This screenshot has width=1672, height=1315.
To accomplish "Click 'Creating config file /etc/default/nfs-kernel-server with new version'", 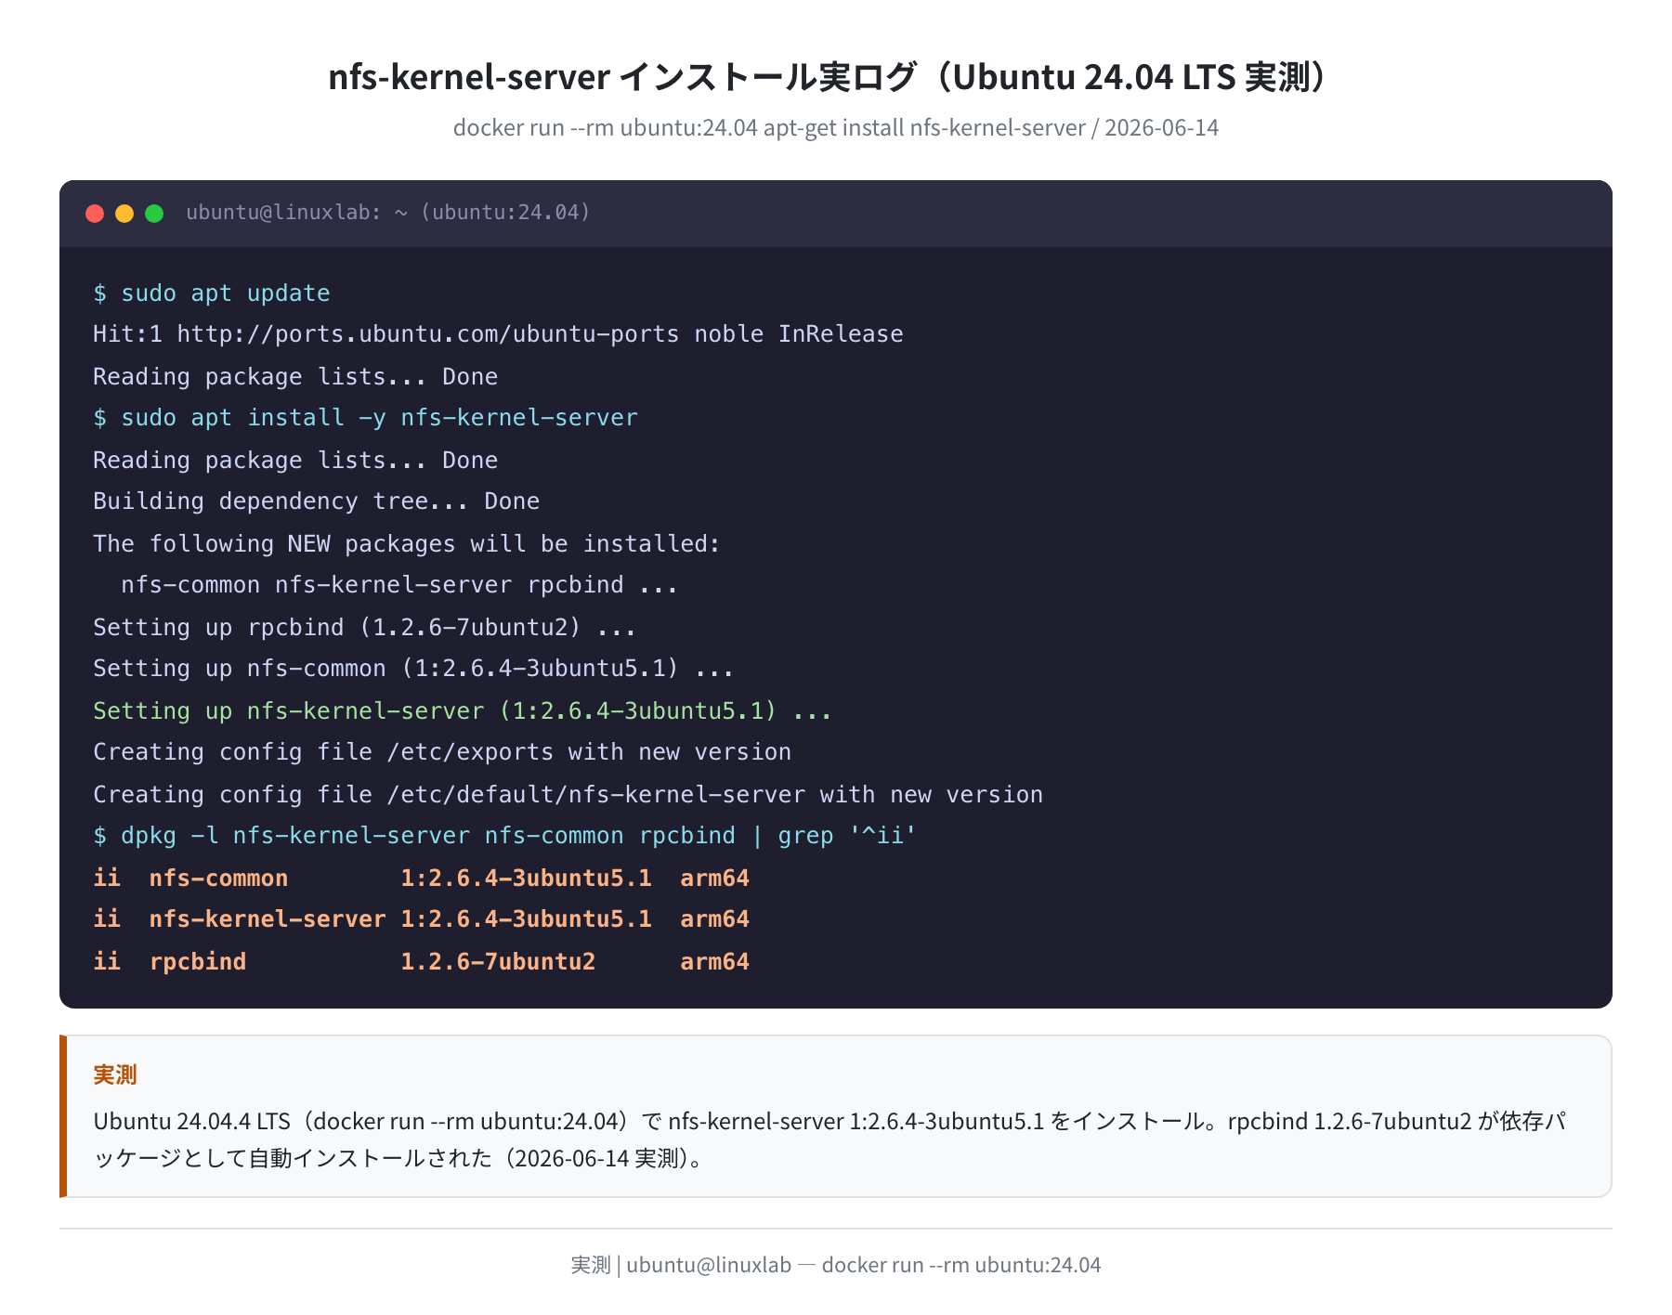I will coord(568,794).
